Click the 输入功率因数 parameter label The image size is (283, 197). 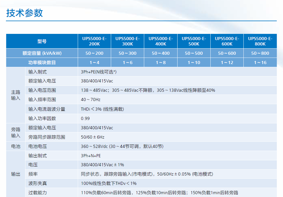coord(42,119)
